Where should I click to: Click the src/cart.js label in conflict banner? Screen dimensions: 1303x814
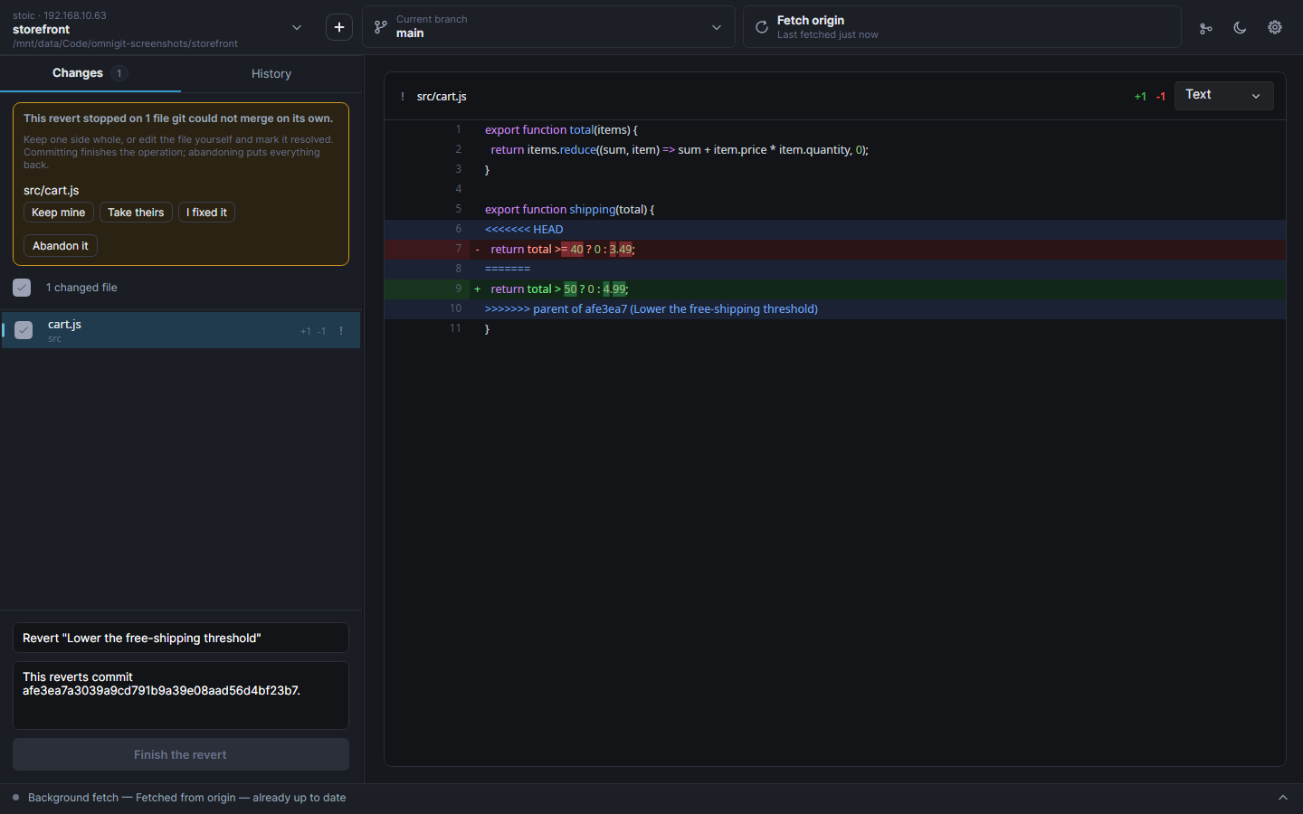(x=52, y=191)
